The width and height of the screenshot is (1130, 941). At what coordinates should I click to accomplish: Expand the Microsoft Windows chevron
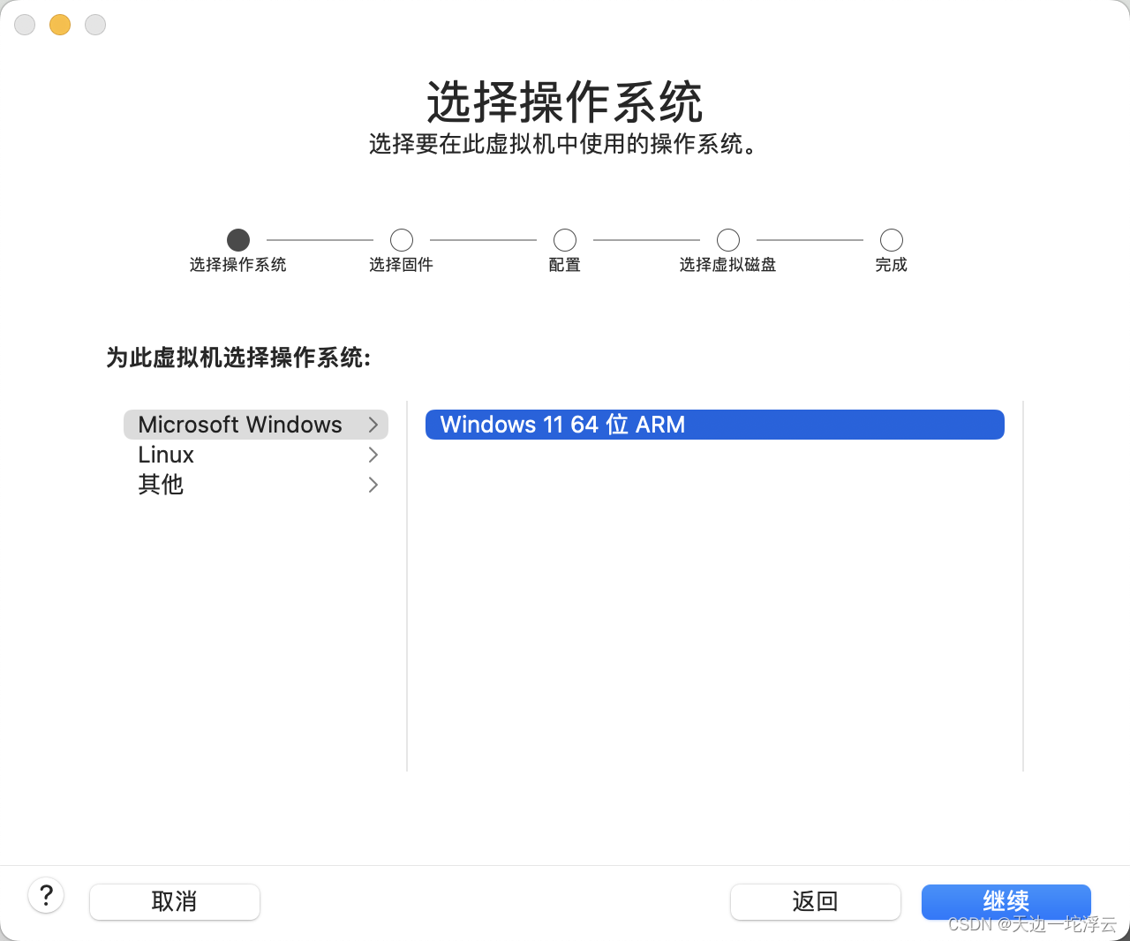point(373,425)
